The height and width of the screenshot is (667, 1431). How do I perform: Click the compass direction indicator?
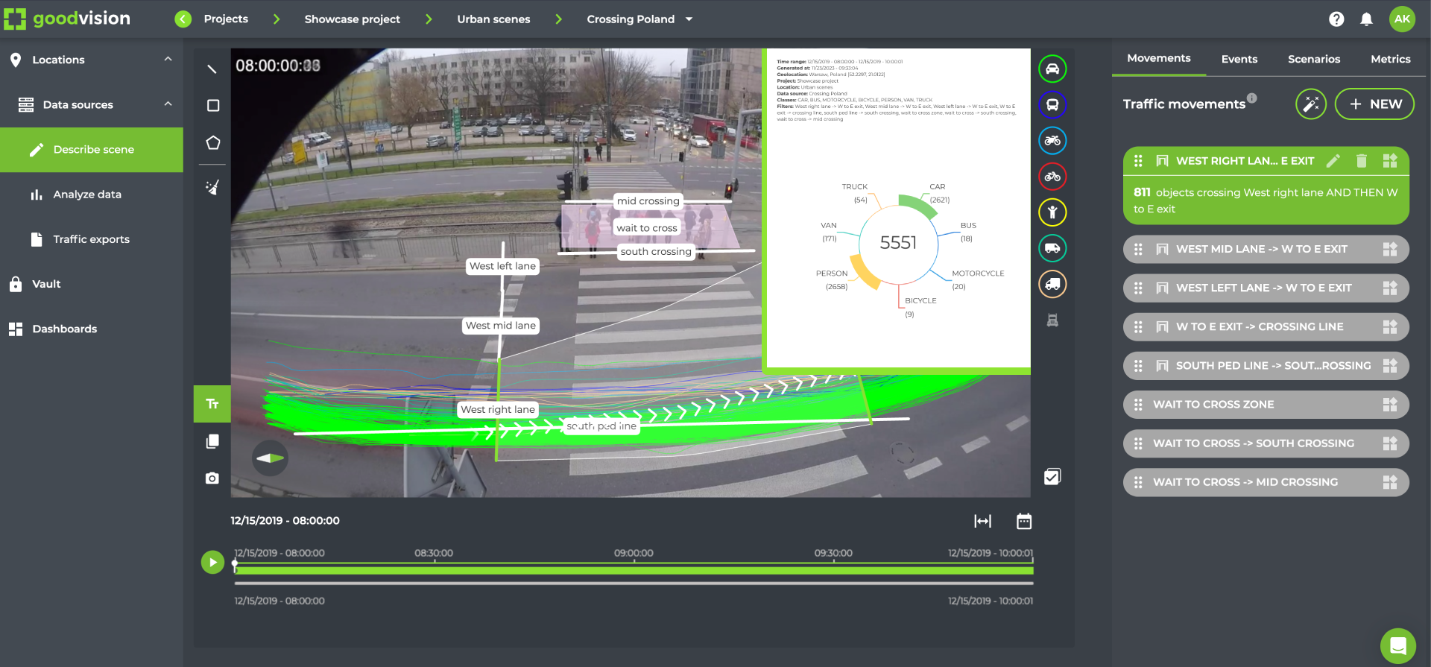270,458
